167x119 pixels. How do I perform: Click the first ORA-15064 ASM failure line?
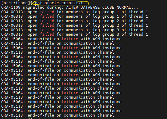61,39
